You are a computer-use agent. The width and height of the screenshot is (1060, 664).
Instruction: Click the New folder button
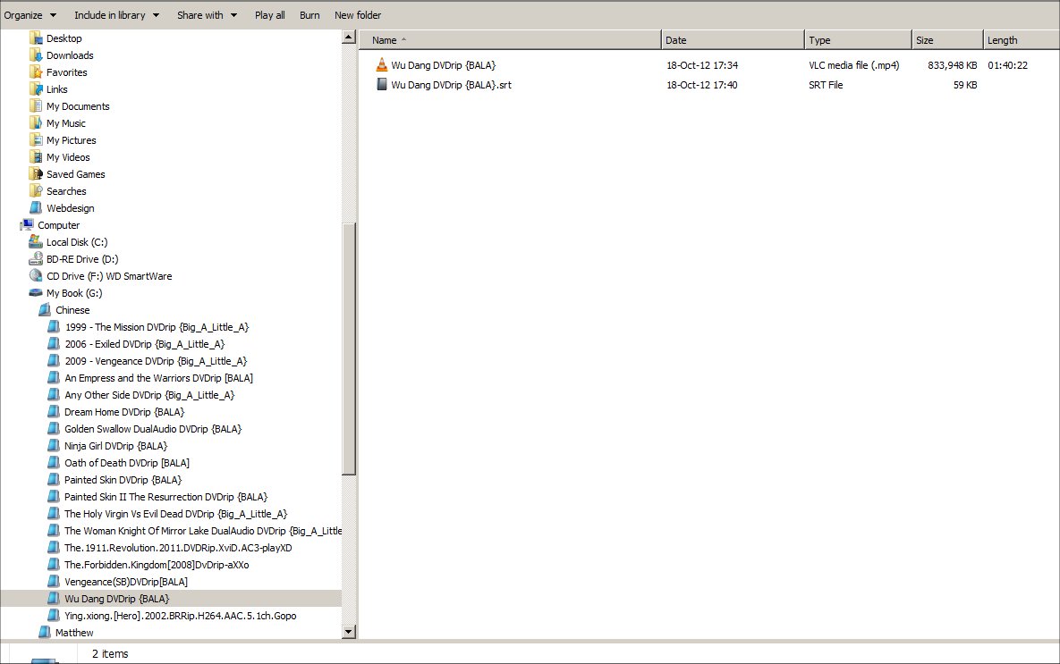coord(358,15)
